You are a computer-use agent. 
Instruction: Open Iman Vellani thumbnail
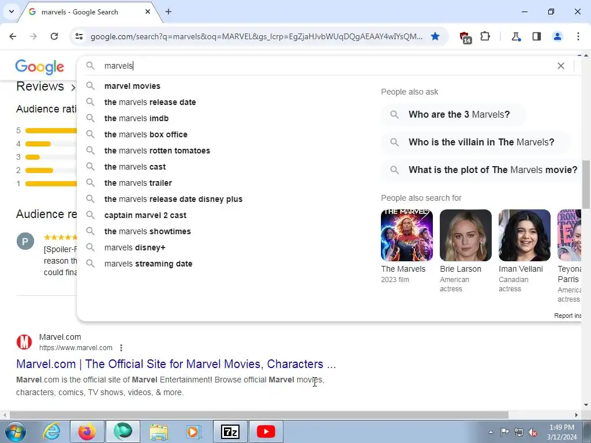coord(524,235)
